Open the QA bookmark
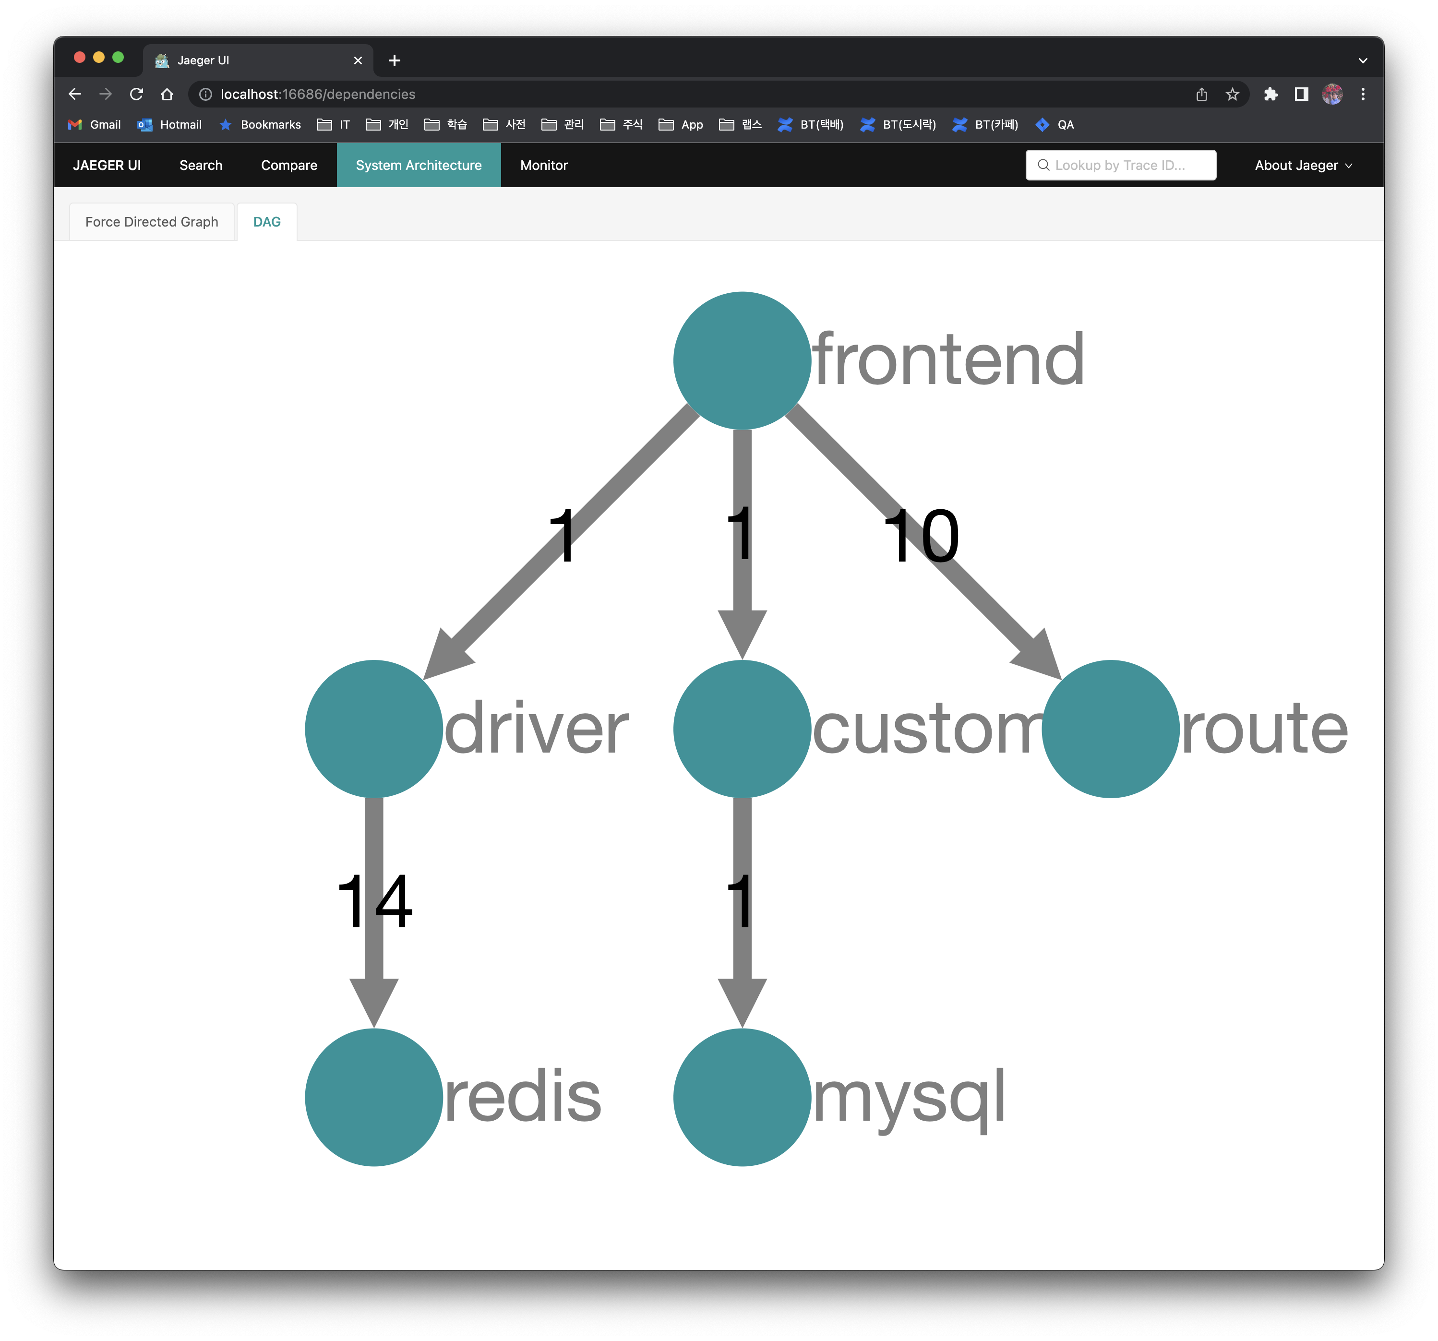Image resolution: width=1438 pixels, height=1341 pixels. [1055, 124]
